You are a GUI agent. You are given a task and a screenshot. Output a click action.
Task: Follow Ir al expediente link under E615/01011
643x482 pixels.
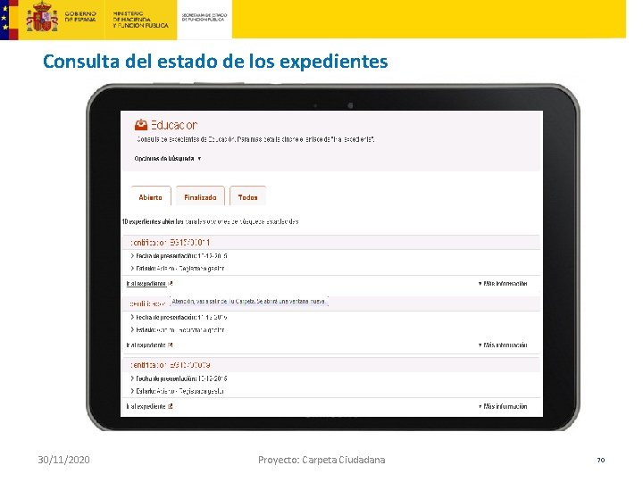146,284
